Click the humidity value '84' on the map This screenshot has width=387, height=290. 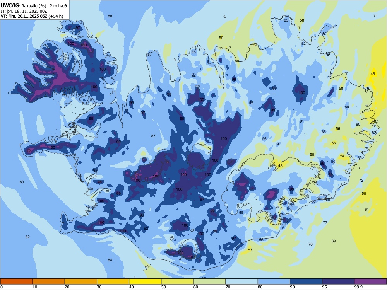[x=110, y=260]
